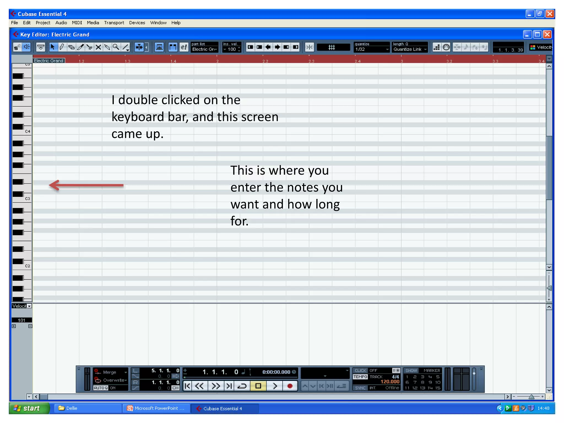Screen dimensions: 564x423
Task: Open the snap grid type selector
Action: [333, 47]
